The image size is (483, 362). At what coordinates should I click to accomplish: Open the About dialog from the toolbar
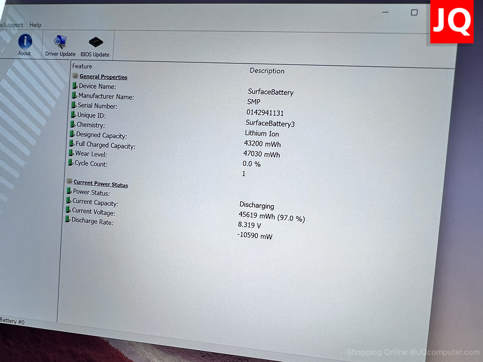click(x=25, y=45)
